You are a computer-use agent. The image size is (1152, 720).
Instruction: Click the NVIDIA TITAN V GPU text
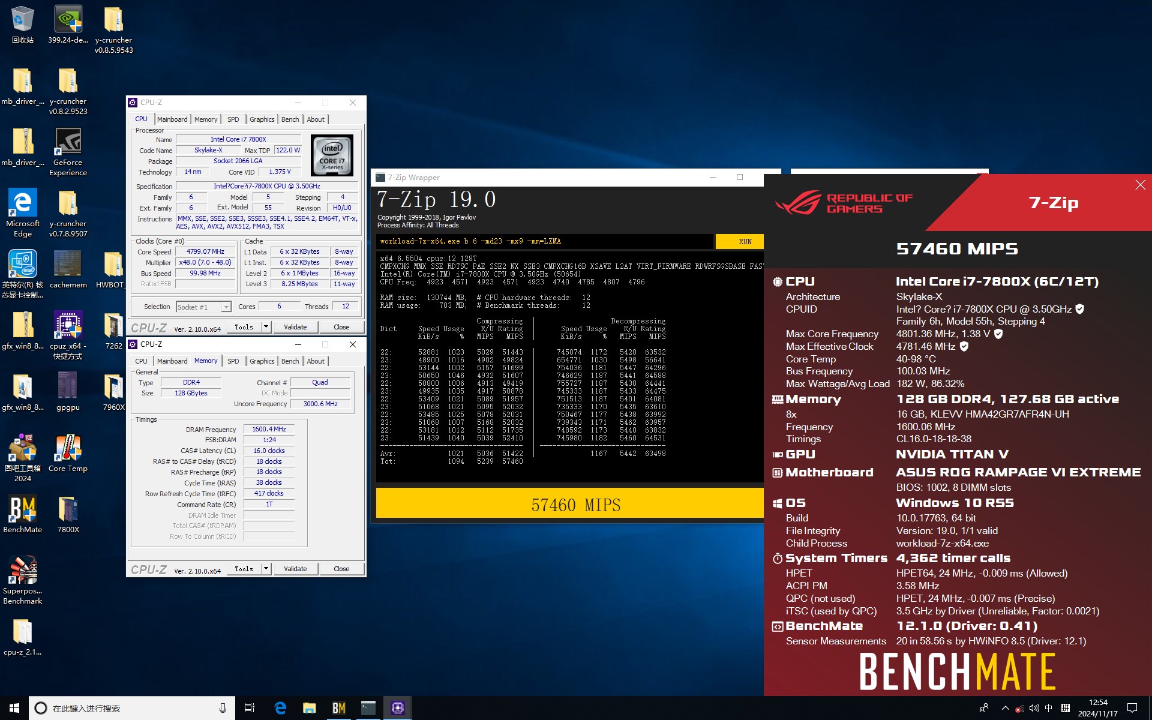(952, 454)
